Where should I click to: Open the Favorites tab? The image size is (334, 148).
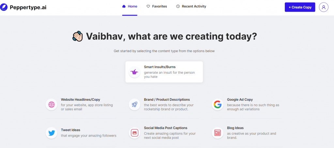point(157,7)
